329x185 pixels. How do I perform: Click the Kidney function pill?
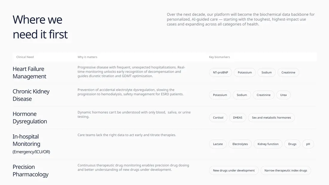268,144
